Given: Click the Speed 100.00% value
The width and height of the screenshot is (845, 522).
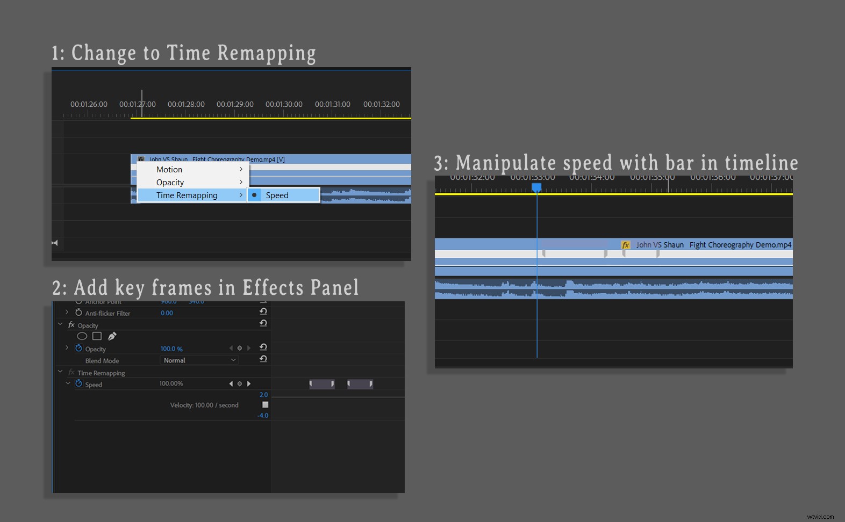Looking at the screenshot, I should coord(171,384).
